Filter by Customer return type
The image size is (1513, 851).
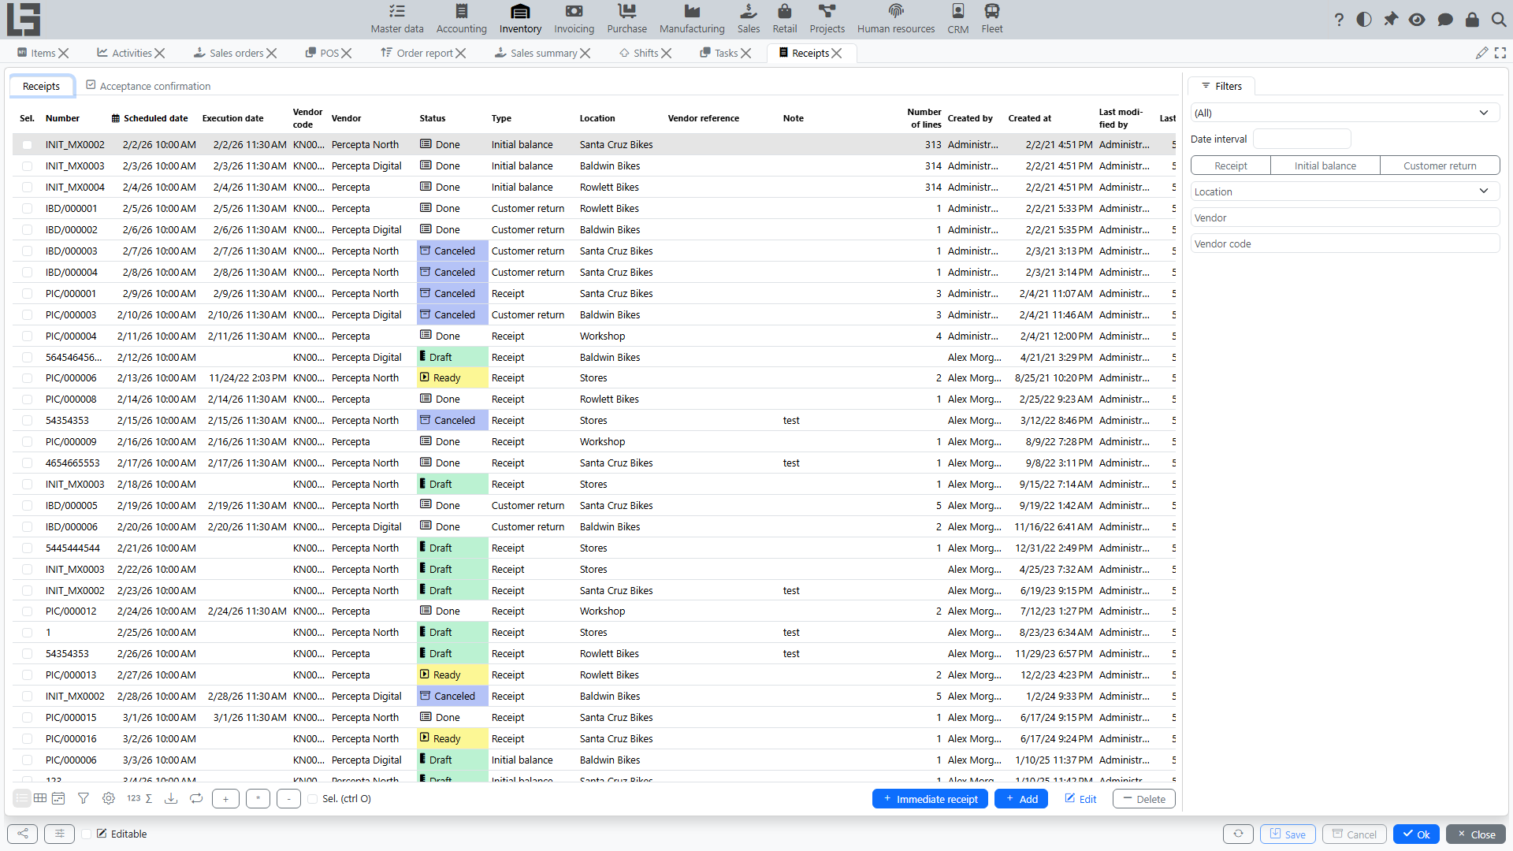[1440, 165]
